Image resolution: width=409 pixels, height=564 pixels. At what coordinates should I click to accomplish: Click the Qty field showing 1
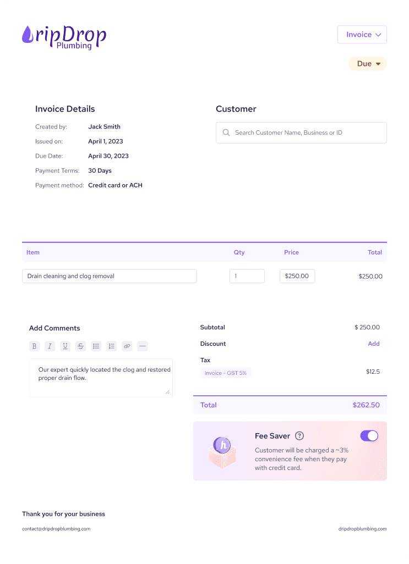pyautogui.click(x=247, y=276)
